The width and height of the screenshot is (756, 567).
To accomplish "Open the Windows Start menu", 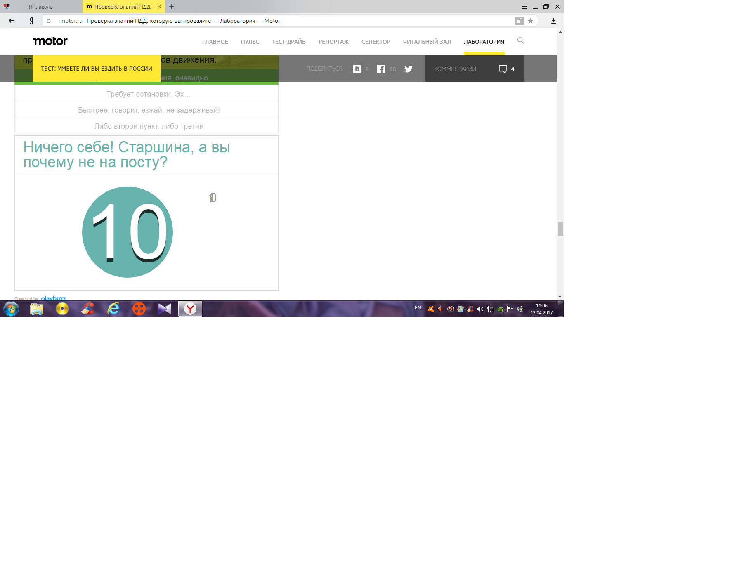I will [x=11, y=309].
